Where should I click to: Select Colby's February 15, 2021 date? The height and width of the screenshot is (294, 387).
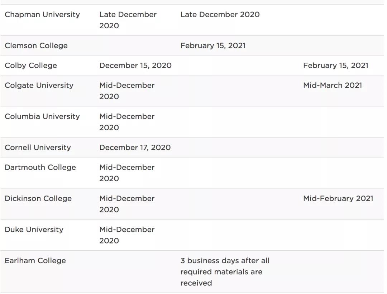click(x=336, y=66)
